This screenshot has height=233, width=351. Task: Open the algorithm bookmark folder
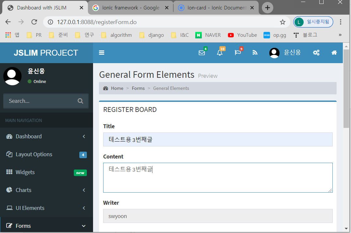click(117, 35)
